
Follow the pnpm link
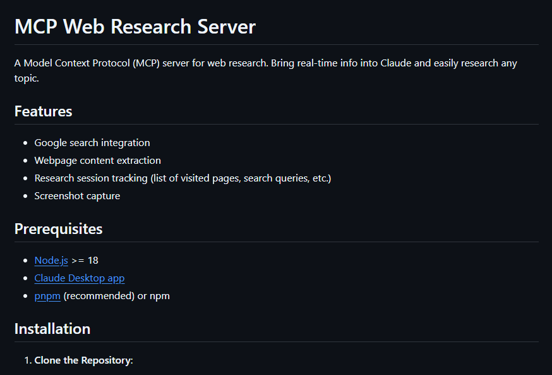click(47, 296)
